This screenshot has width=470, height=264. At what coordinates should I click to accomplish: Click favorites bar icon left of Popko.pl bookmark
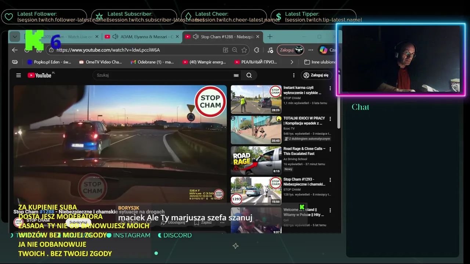(15, 62)
